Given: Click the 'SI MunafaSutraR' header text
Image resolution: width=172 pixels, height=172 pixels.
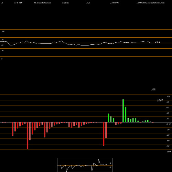Looking at the screenshot, I should coord(42,3).
